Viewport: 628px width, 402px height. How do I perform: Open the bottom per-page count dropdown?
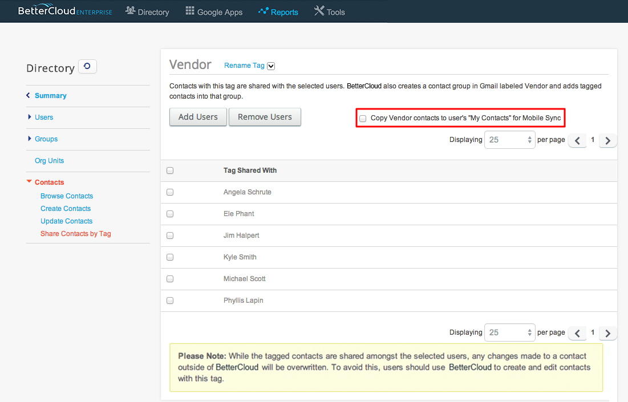tap(510, 332)
